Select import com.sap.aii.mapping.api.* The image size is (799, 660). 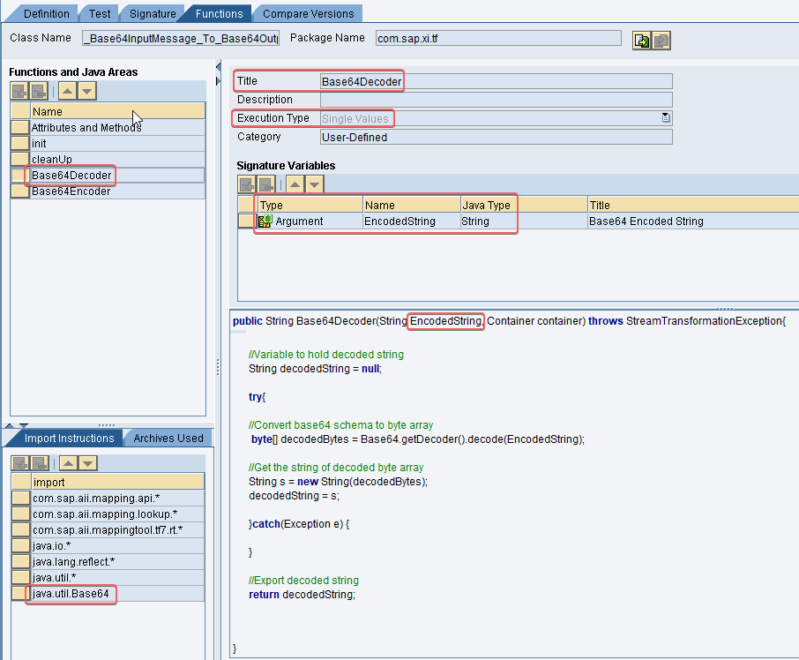coord(117,498)
